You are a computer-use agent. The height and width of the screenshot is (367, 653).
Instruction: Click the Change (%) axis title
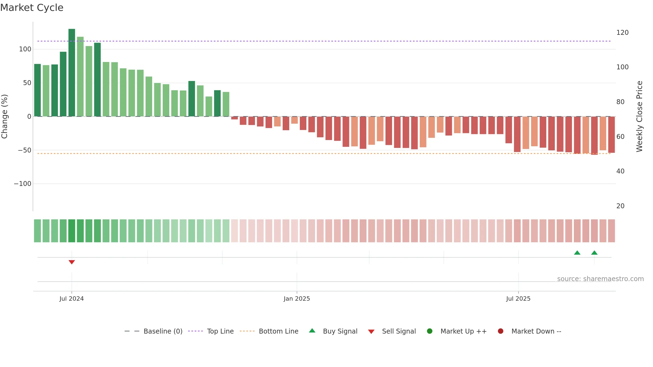point(5,116)
